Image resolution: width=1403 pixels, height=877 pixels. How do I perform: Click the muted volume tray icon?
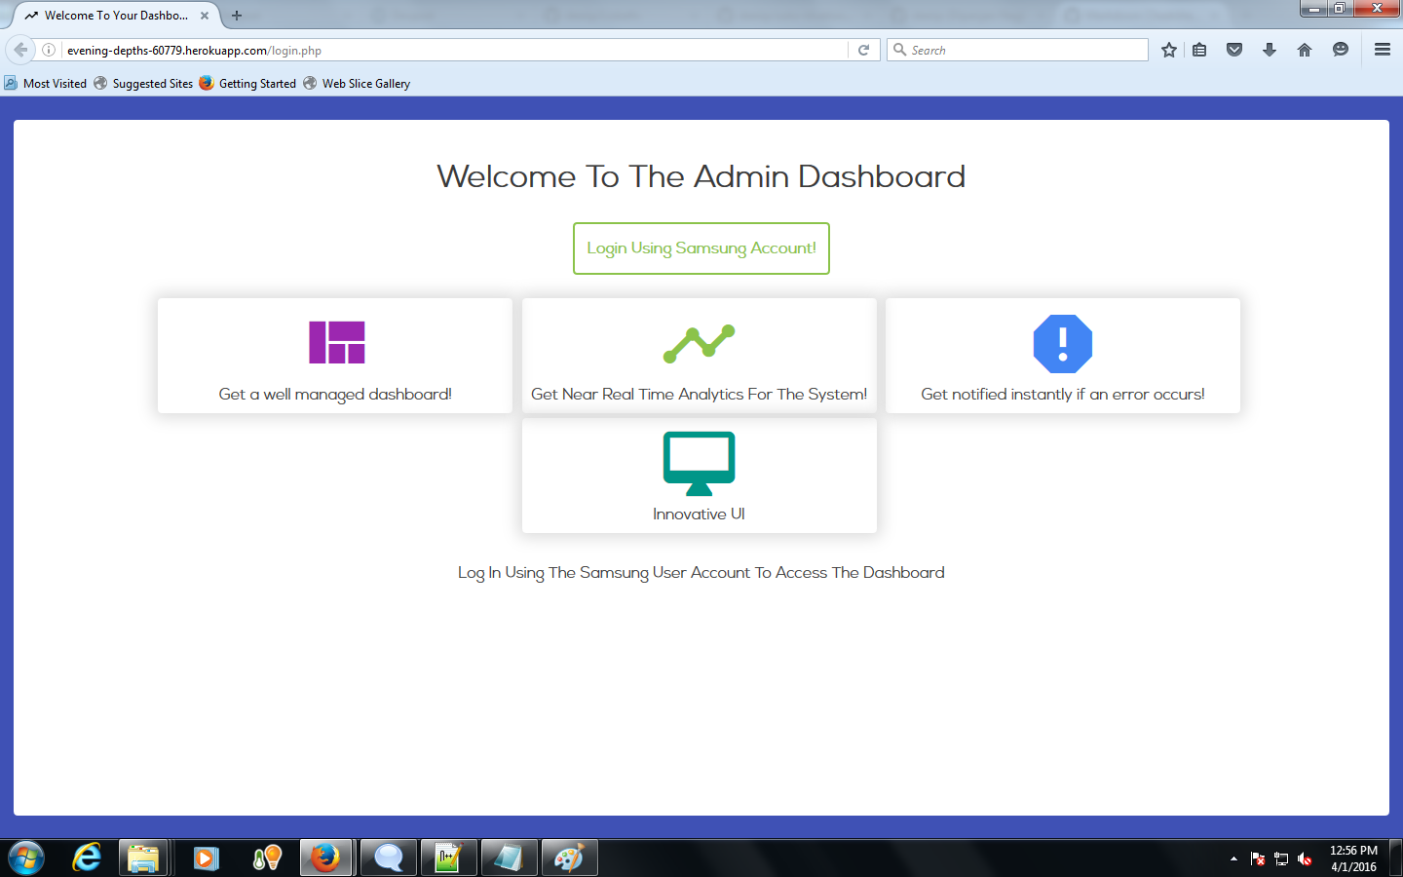point(1305,858)
